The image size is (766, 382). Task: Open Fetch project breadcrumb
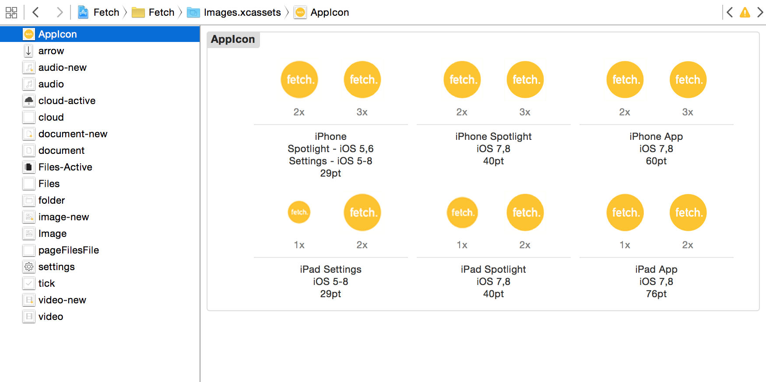click(x=98, y=12)
